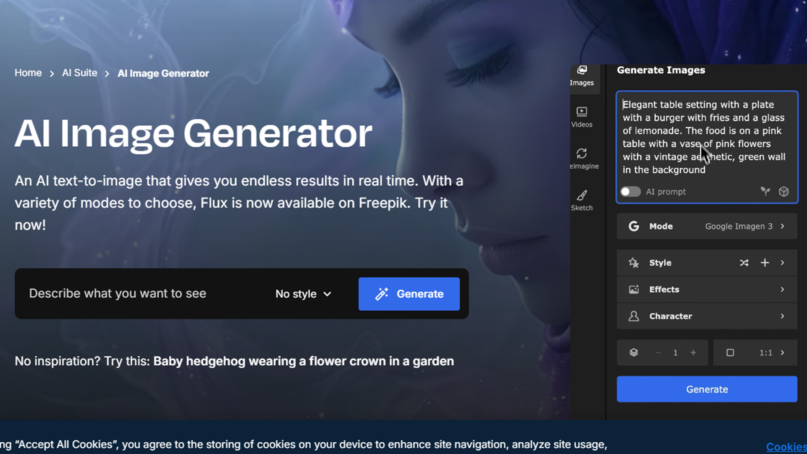
Task: Open the 1:1 aspect ratio selector
Action: (x=755, y=353)
